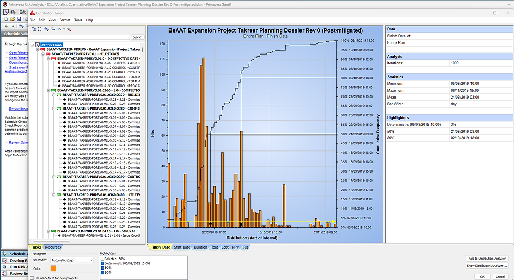514x280 pixels.
Task: Click the Review Results icon in bottom-left panel
Action: [5, 273]
